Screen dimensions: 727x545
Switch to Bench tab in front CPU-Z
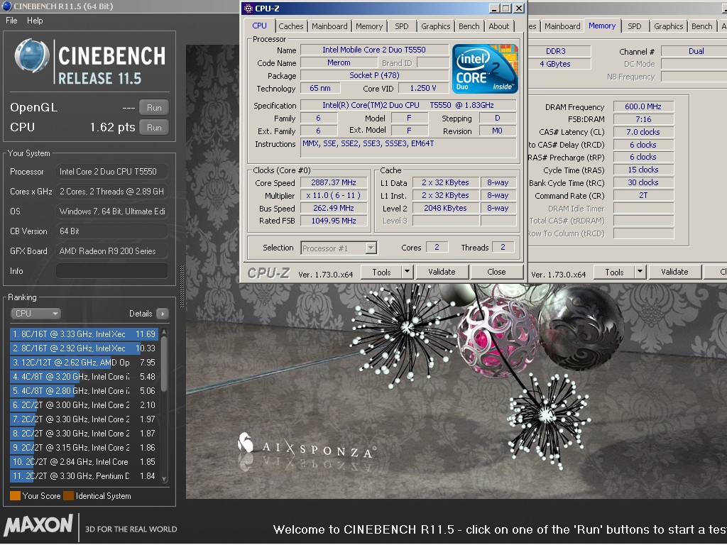(x=469, y=26)
